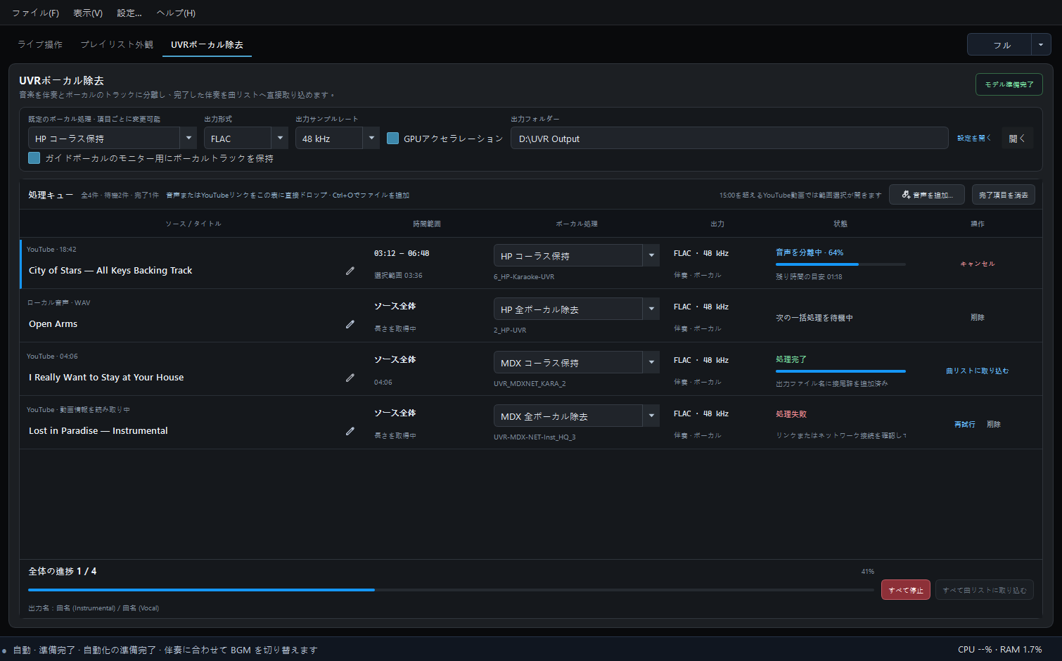Click the CPU / RAM status bar readout
Image resolution: width=1062 pixels, height=661 pixels.
(999, 650)
